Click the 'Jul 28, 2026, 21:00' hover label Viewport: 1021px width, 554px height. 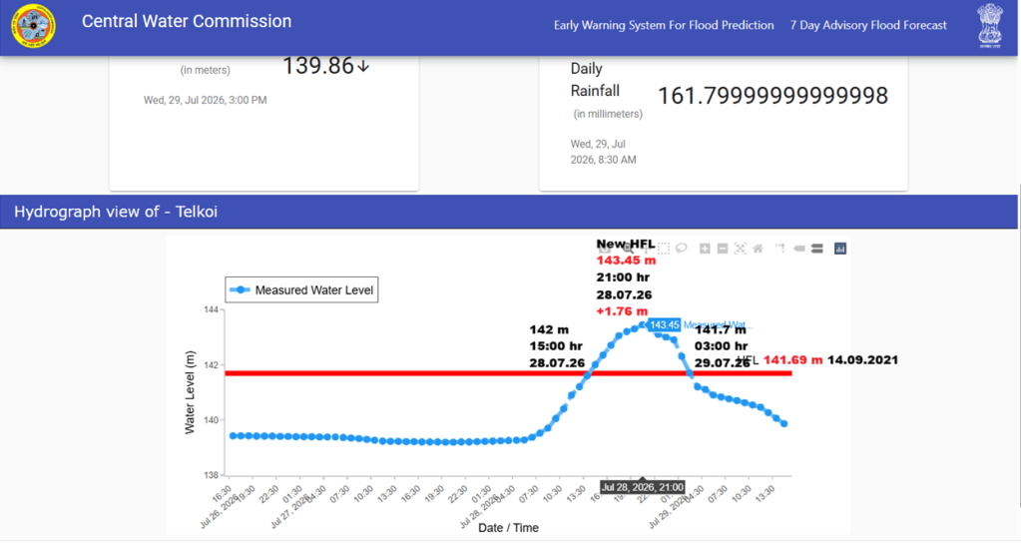642,487
